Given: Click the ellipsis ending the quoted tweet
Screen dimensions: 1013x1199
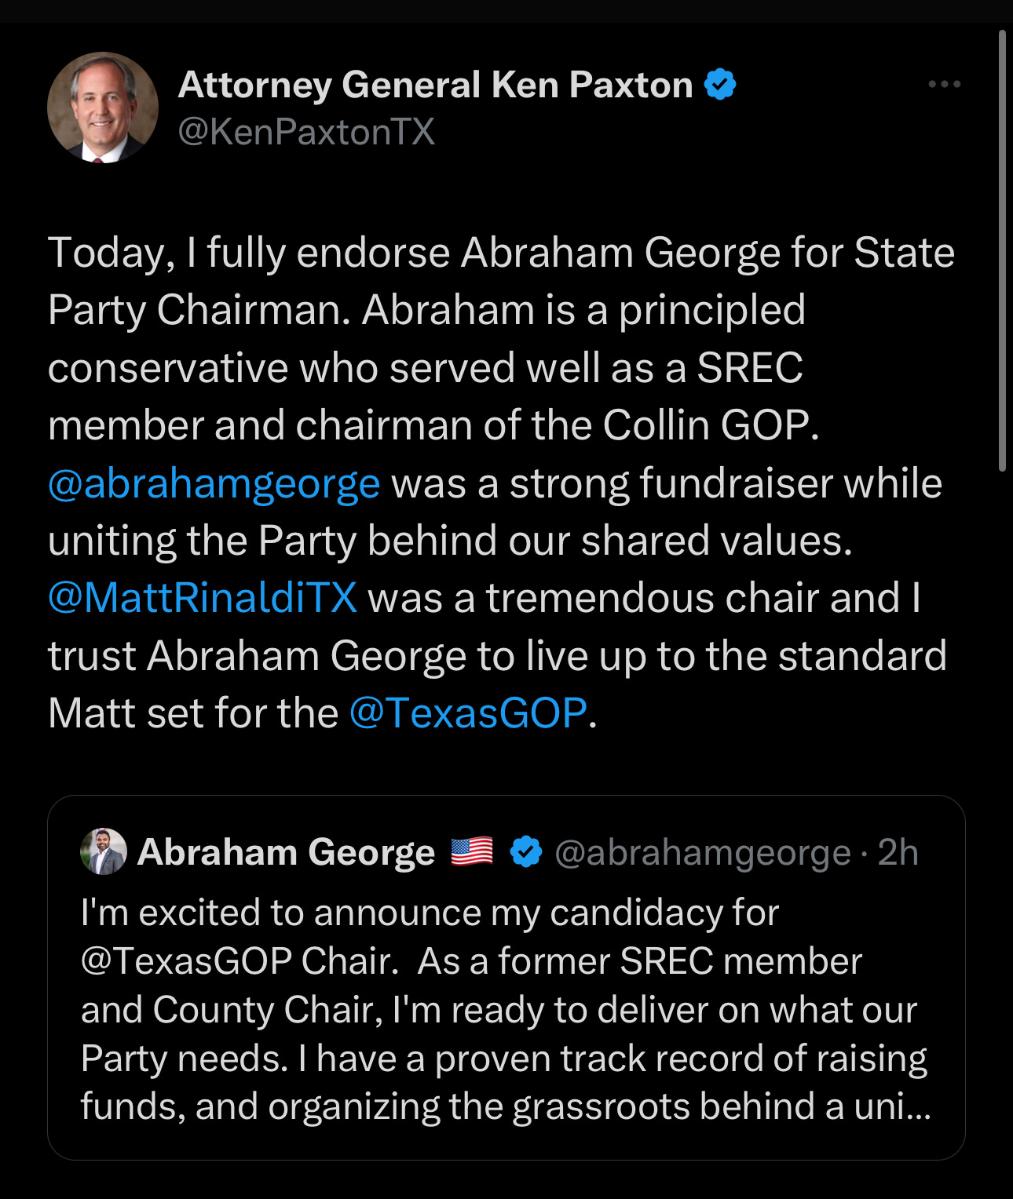Looking at the screenshot, I should 915,1106.
